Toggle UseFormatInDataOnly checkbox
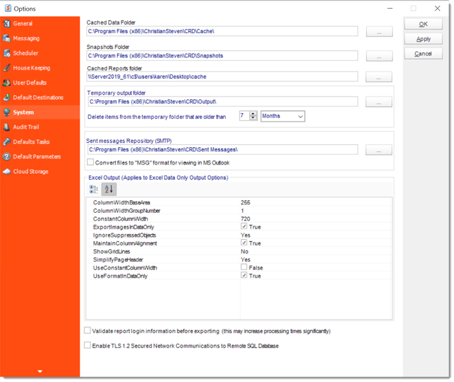Screen dimensions: 454x382 point(243,275)
